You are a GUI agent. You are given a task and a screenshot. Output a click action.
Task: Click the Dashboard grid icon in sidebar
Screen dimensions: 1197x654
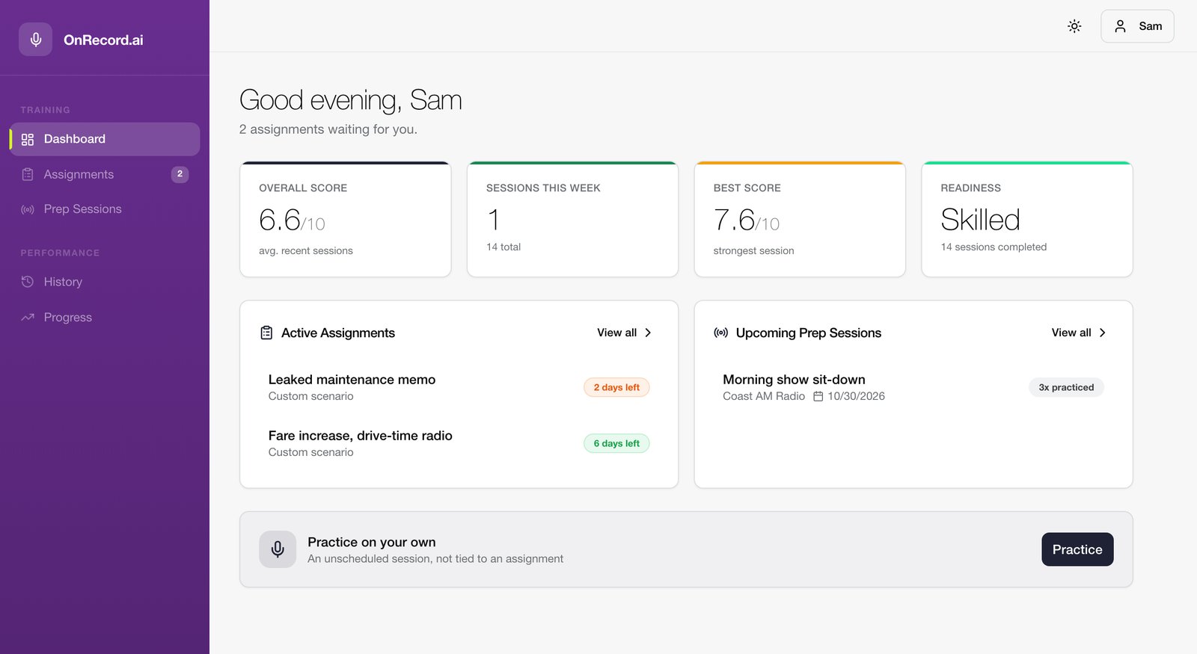28,140
